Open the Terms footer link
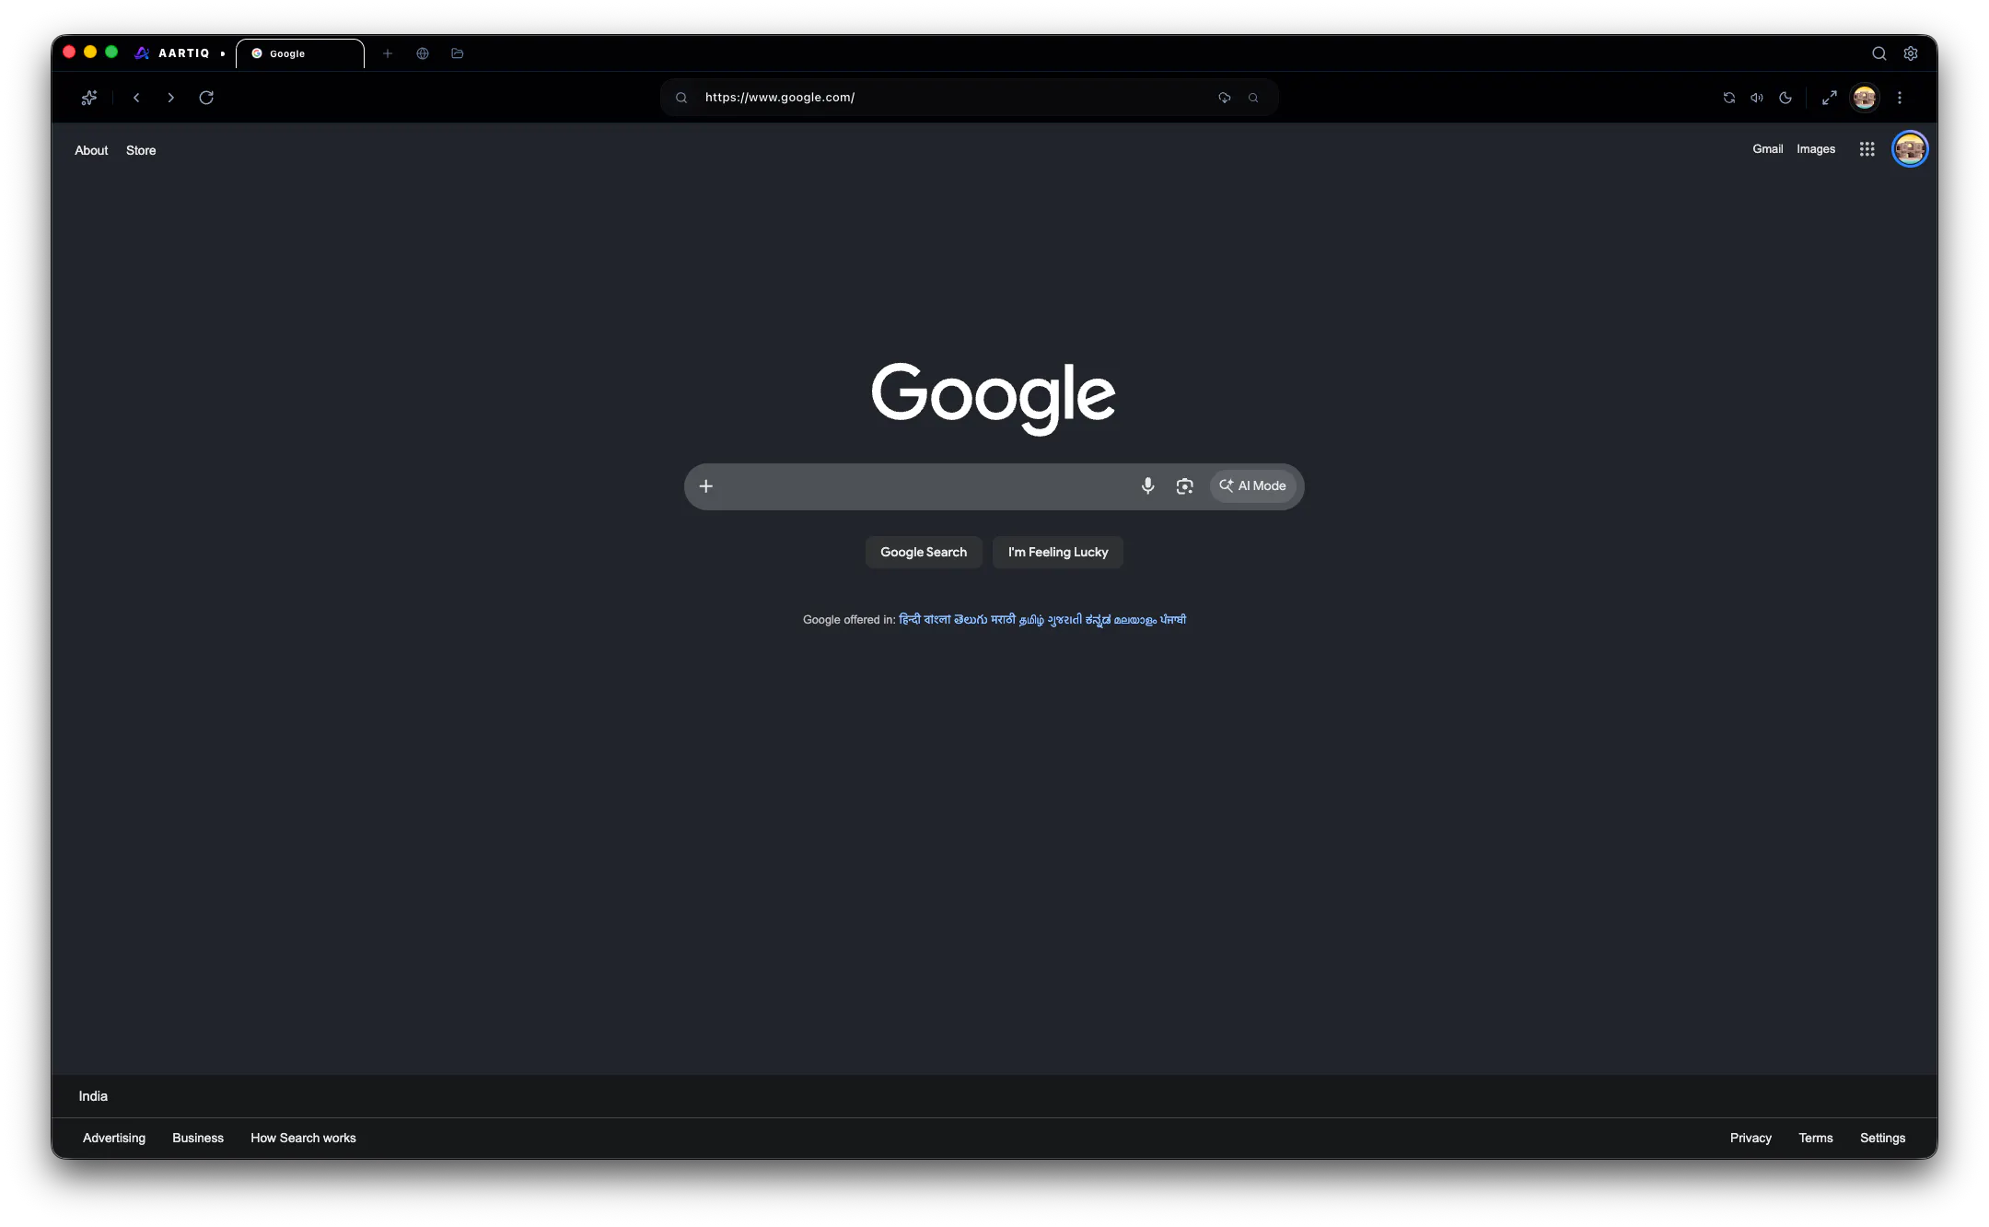 (1816, 1139)
